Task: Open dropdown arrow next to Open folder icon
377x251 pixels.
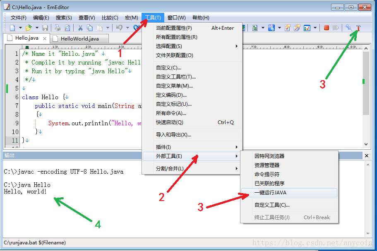Action: coord(36,28)
